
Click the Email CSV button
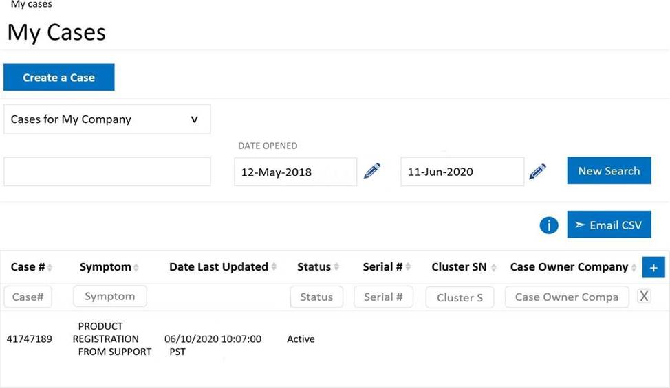point(609,225)
